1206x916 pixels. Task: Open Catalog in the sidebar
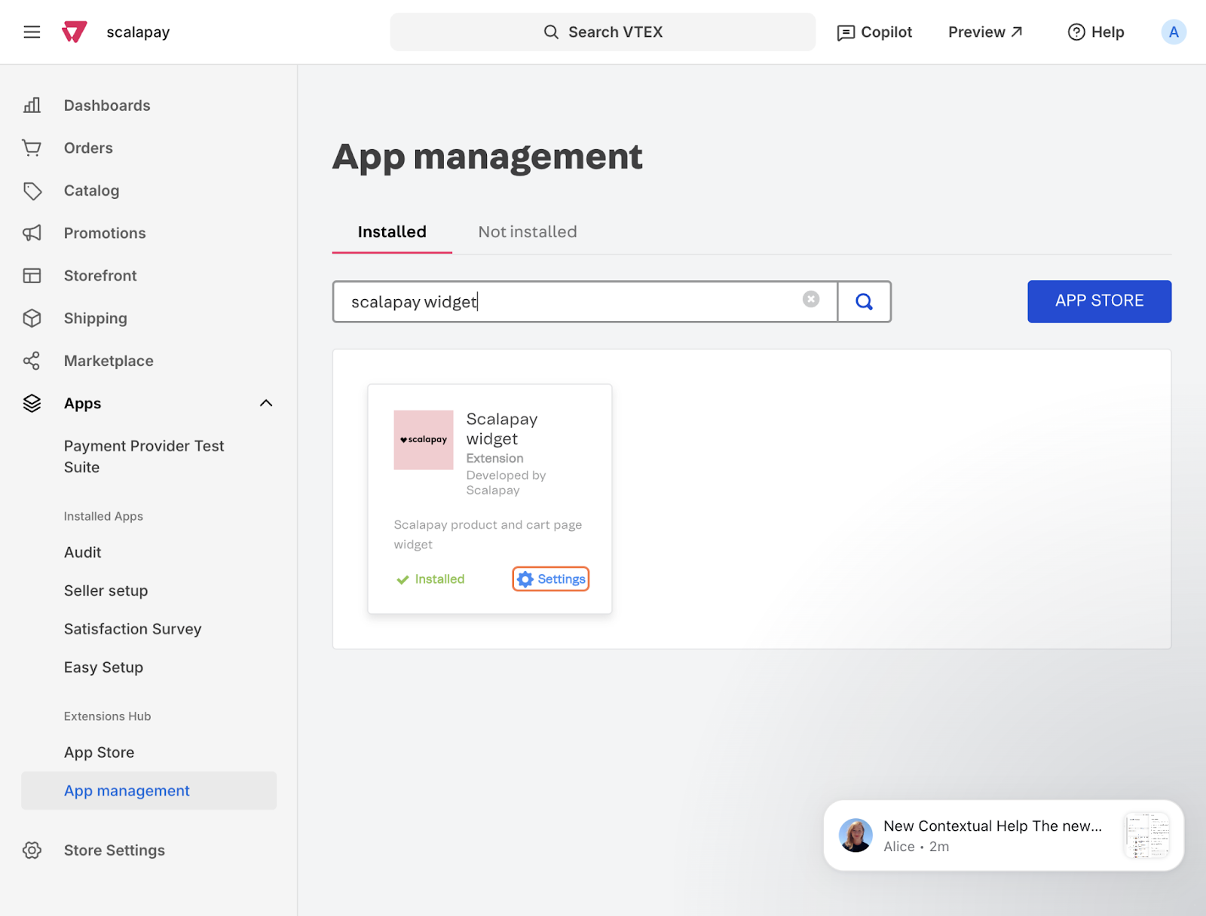point(91,191)
